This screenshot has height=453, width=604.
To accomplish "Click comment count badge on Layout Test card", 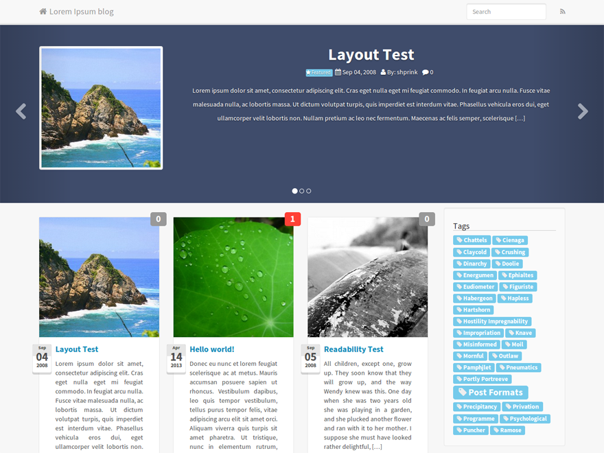I will click(158, 219).
